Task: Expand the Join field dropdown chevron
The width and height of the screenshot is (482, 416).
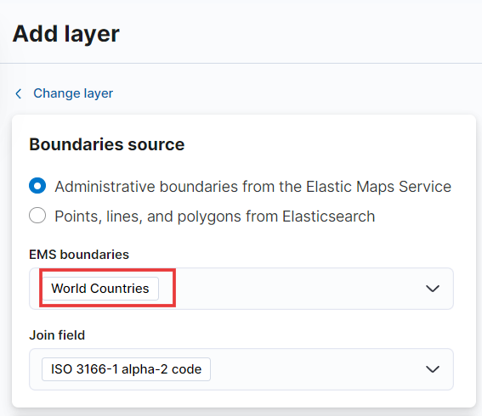Action: tap(432, 369)
